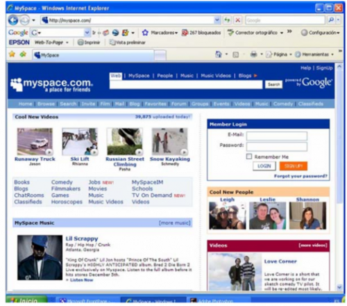The image size is (347, 306).
Task: Click the EPSON logo in toolbar
Action: [x=19, y=42]
